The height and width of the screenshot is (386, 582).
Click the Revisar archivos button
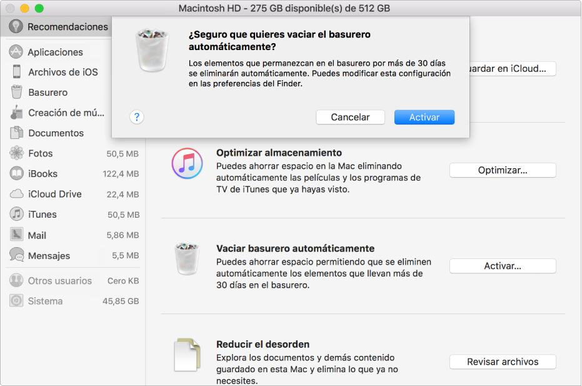[503, 362]
